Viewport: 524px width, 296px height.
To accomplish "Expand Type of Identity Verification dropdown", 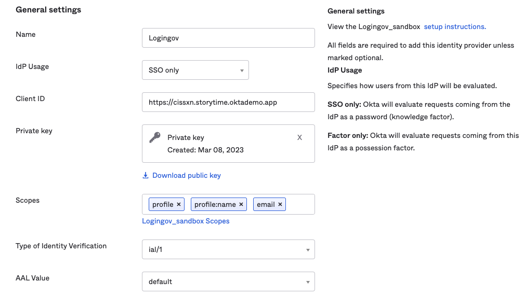I will pyautogui.click(x=228, y=249).
